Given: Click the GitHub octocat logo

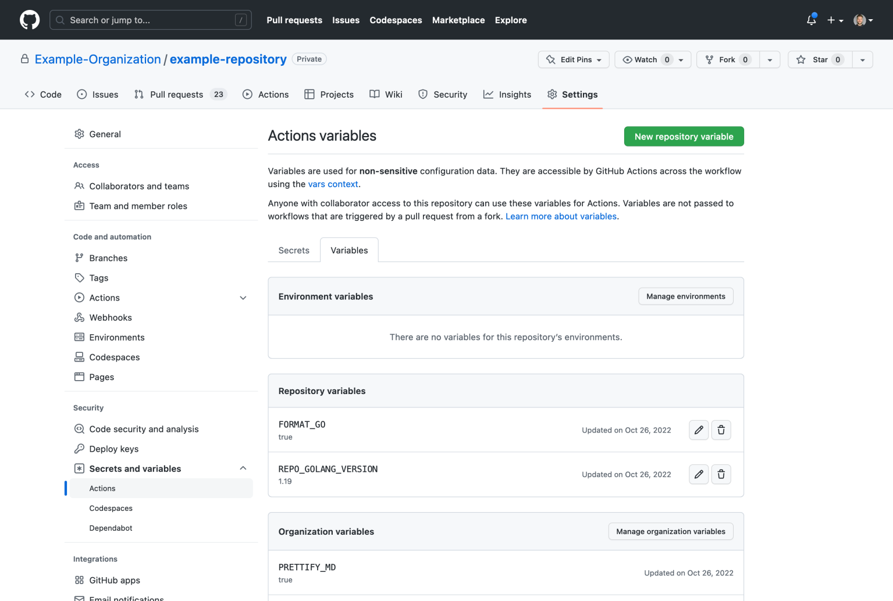Looking at the screenshot, I should 29,19.
